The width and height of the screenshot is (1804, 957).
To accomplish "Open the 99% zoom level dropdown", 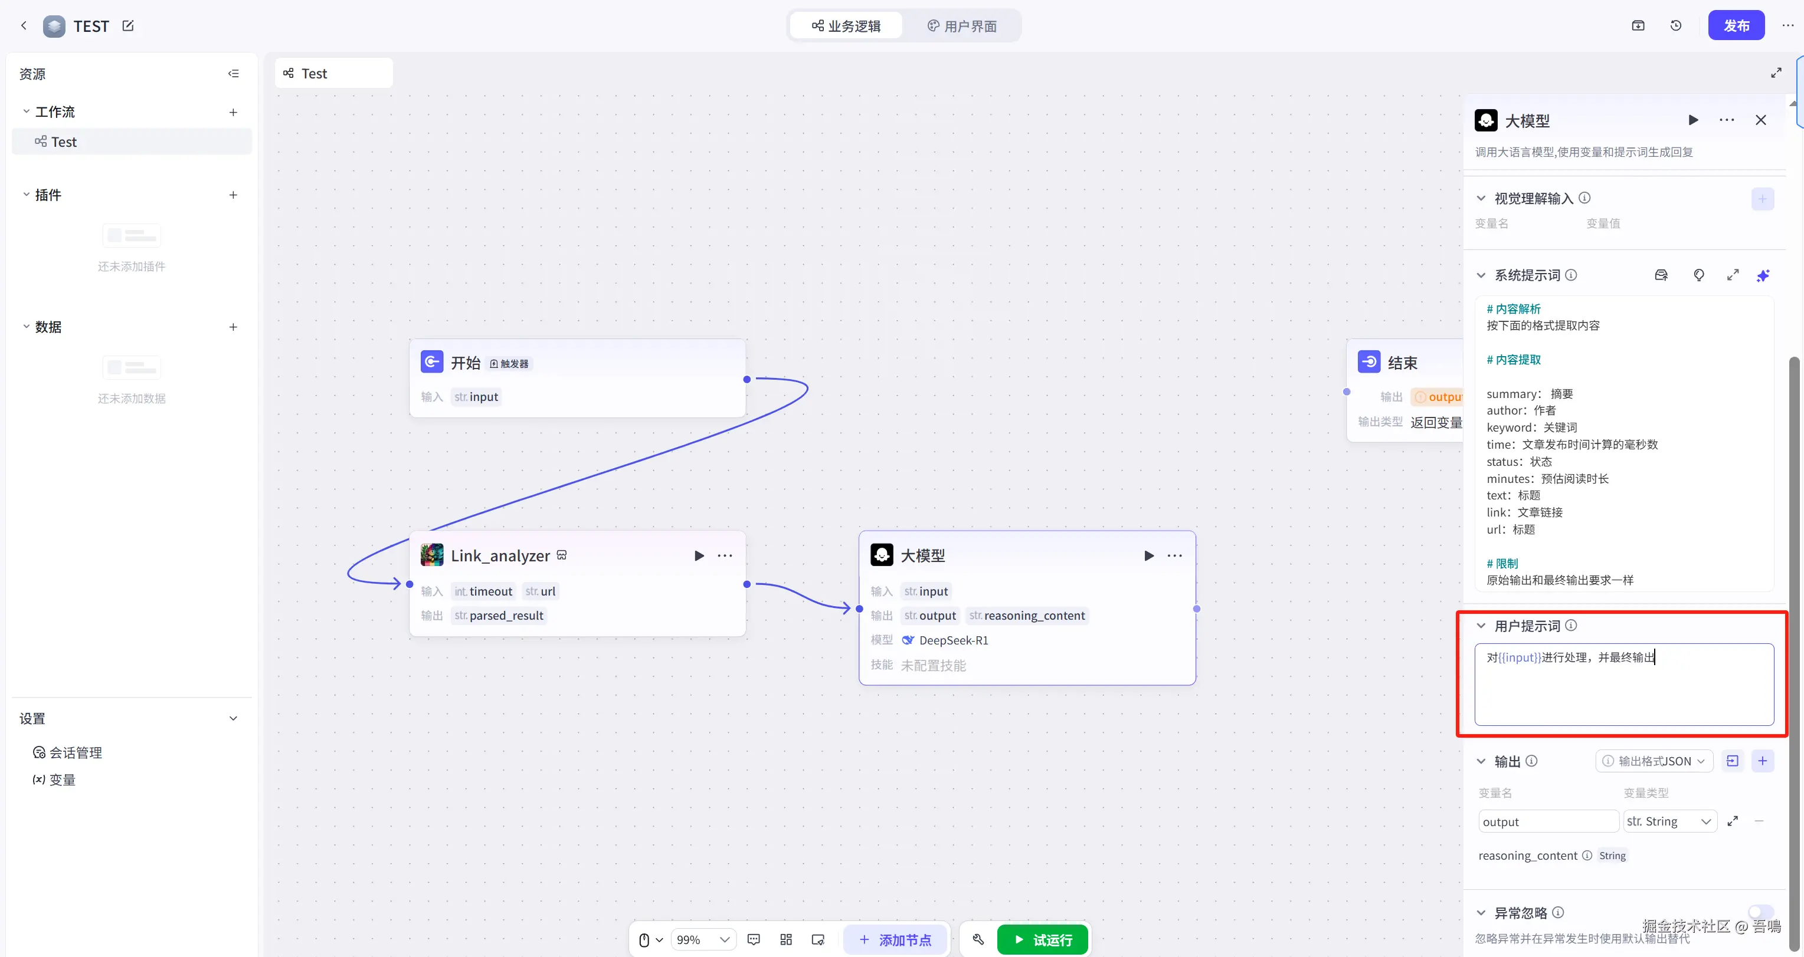I will click(x=703, y=939).
